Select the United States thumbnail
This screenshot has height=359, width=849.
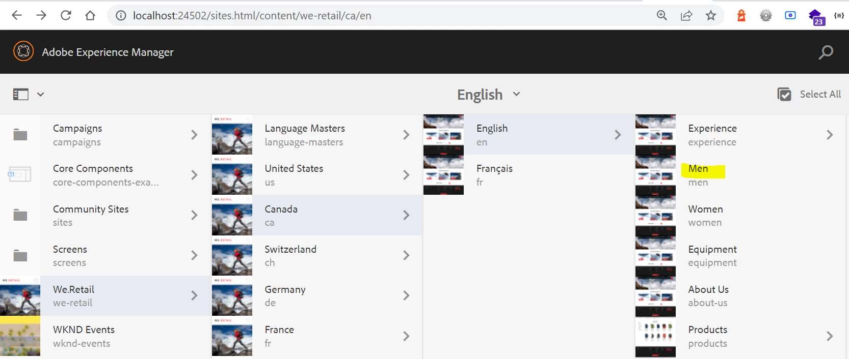pos(232,175)
